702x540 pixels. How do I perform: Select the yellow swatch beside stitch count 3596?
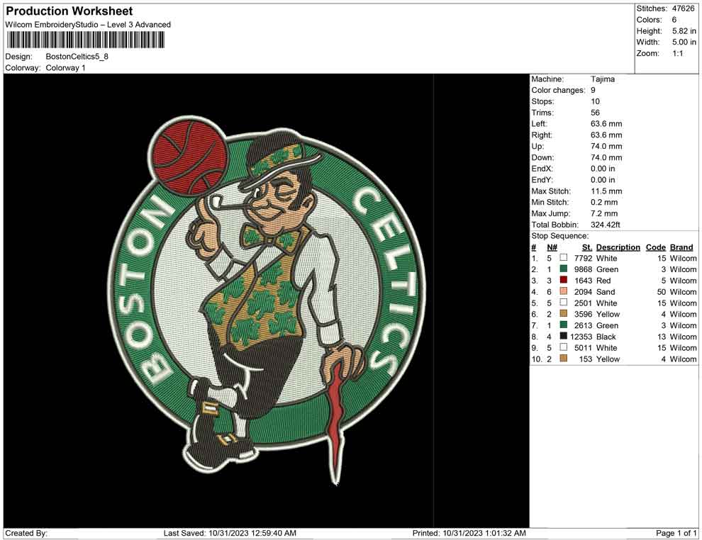tap(564, 314)
